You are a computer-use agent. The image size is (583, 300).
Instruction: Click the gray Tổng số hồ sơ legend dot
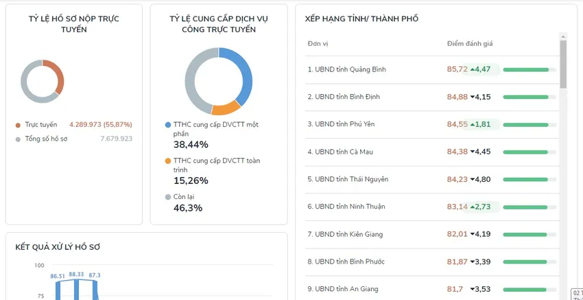18,139
